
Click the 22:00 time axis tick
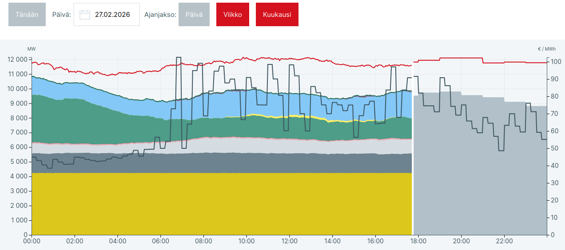pyautogui.click(x=504, y=241)
